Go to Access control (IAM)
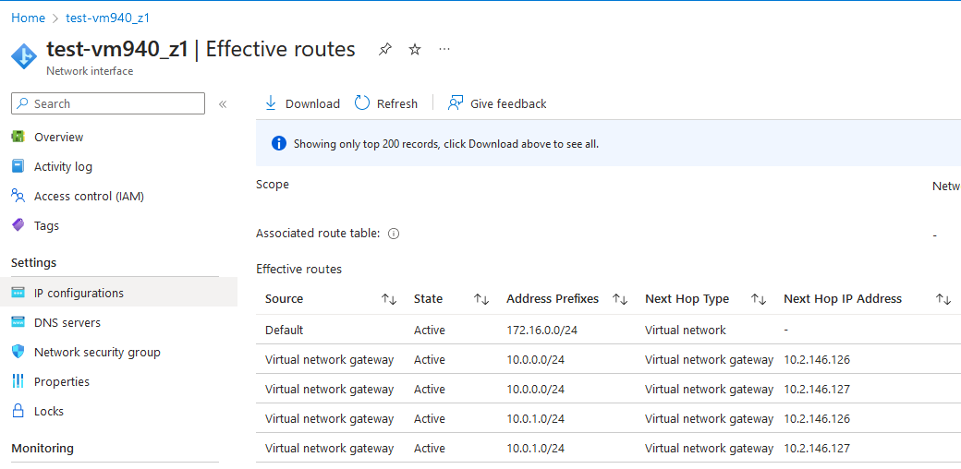Viewport: 961px width, 469px height. click(x=89, y=197)
